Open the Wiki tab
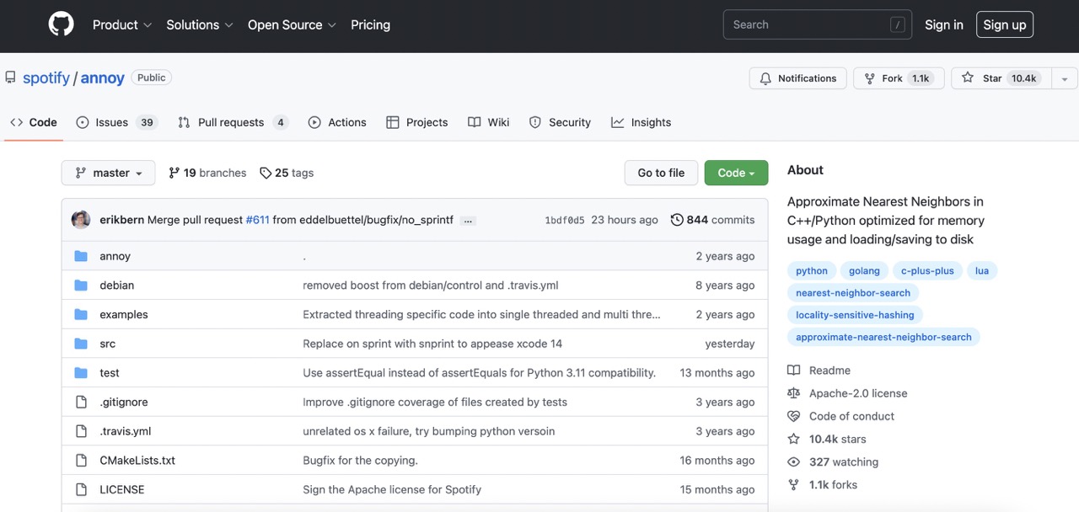The height and width of the screenshot is (512, 1079). click(489, 122)
